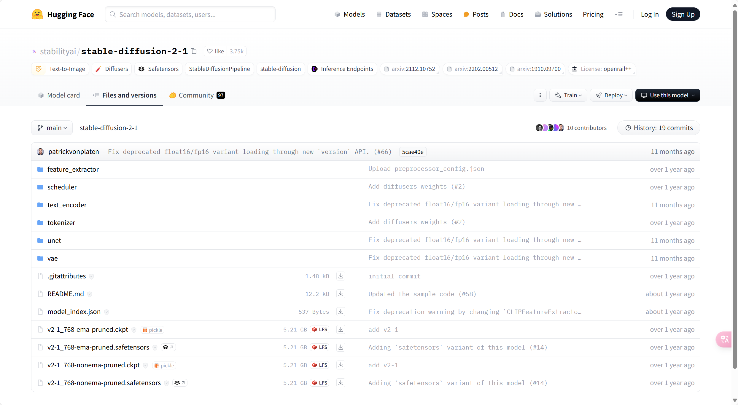Open the three-dot more options menu
Image resolution: width=738 pixels, height=405 pixels.
540,95
